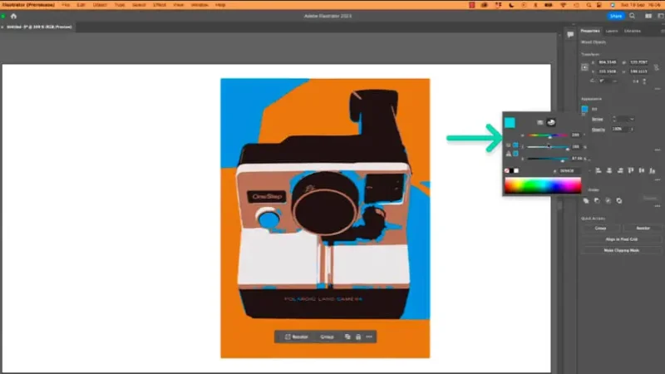Toggle constrain width and height proportions link
Image resolution: width=665 pixels, height=374 pixels.
(656, 67)
